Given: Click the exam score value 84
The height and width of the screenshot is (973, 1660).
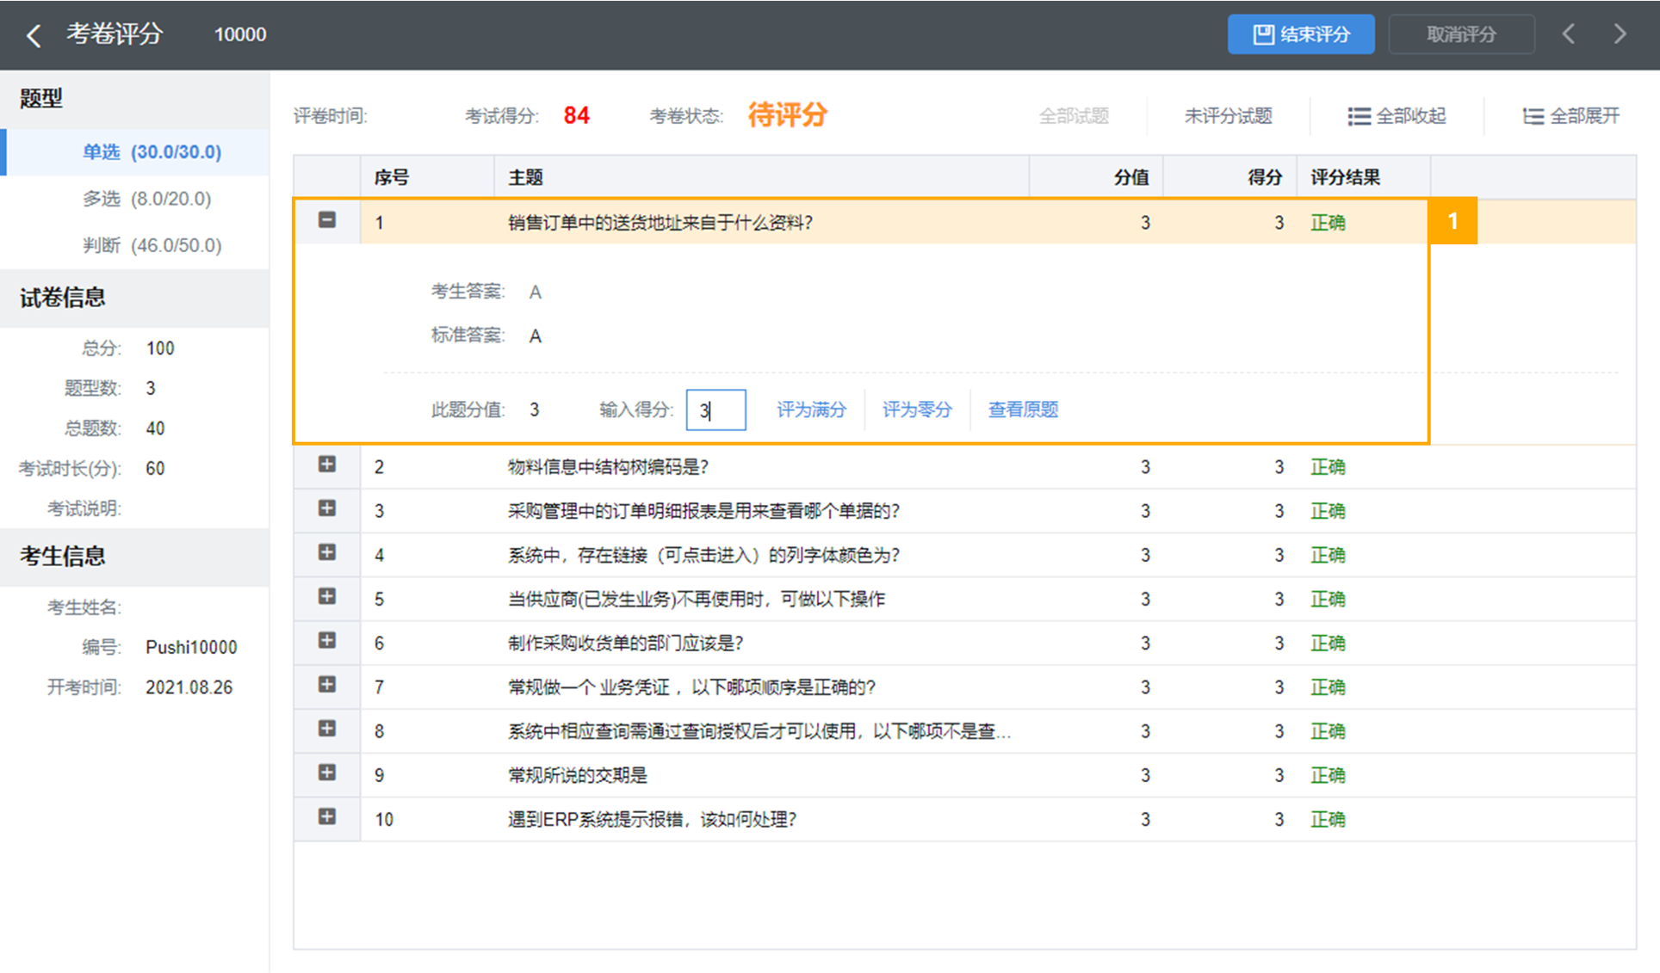Looking at the screenshot, I should 576,115.
